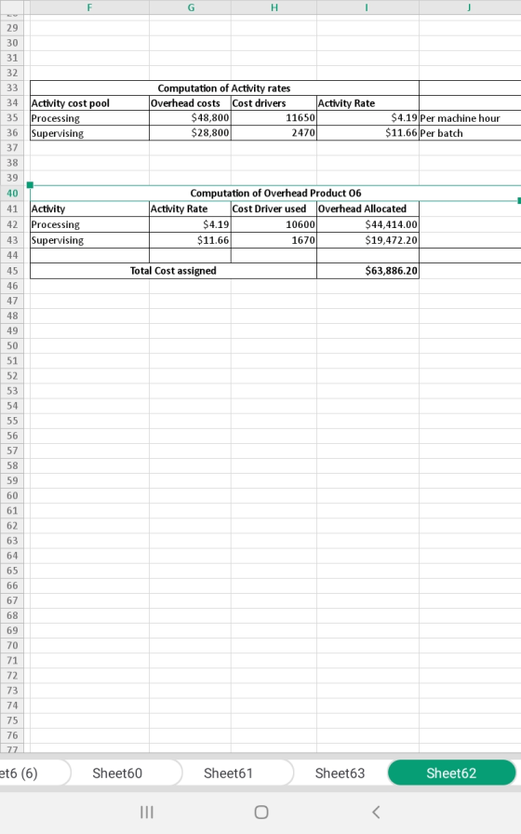Select the $11.66 cell in row 36
The height and width of the screenshot is (834, 521).
pos(367,133)
